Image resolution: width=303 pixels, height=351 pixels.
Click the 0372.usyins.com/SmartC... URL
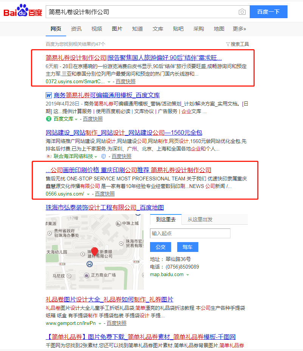[75, 81]
